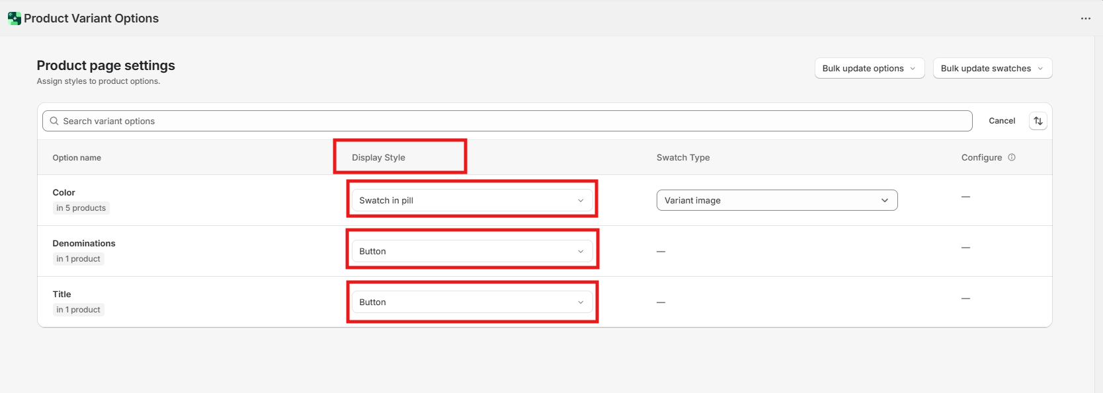The width and height of the screenshot is (1103, 393).
Task: Click 'in 1 product' badge under Denominations
Action: [78, 259]
